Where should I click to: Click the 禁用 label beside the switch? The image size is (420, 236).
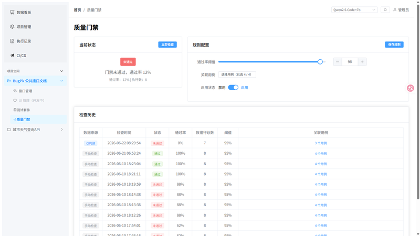coord(222,88)
